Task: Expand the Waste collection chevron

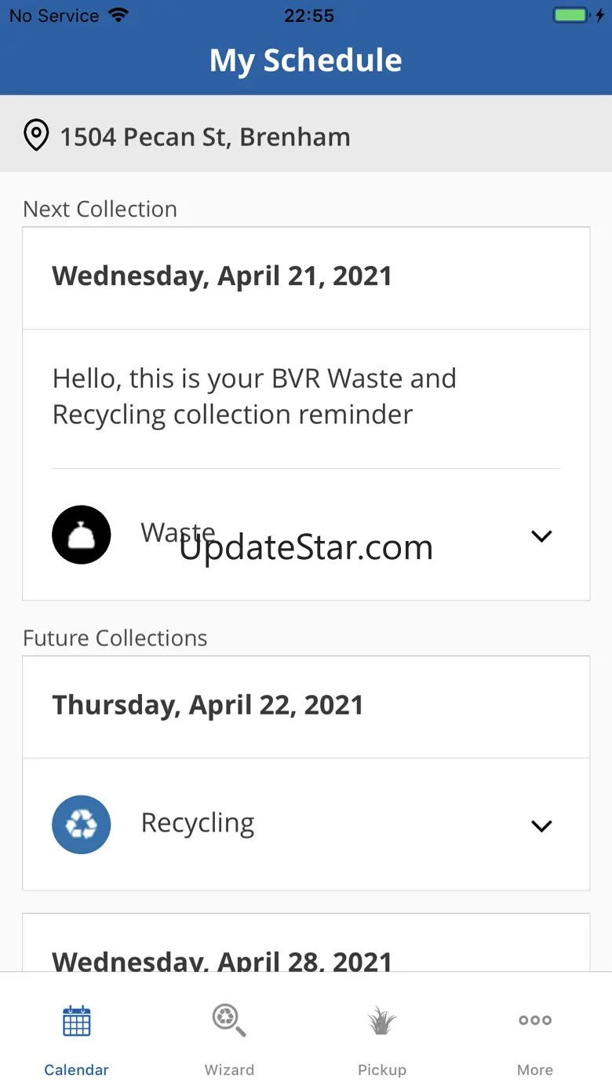Action: pos(541,536)
